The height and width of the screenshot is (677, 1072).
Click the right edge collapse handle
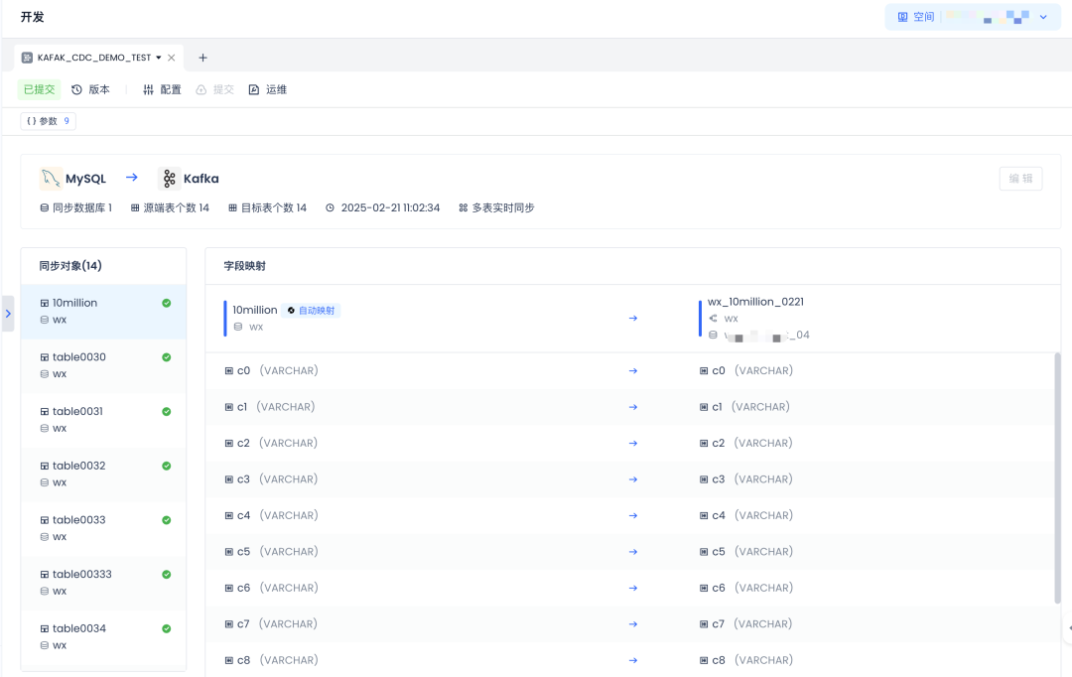tap(1068, 627)
